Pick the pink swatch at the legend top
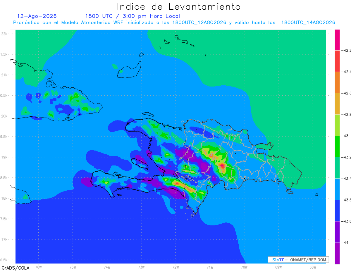Viewport: 351px width, 271px height. click(x=337, y=40)
